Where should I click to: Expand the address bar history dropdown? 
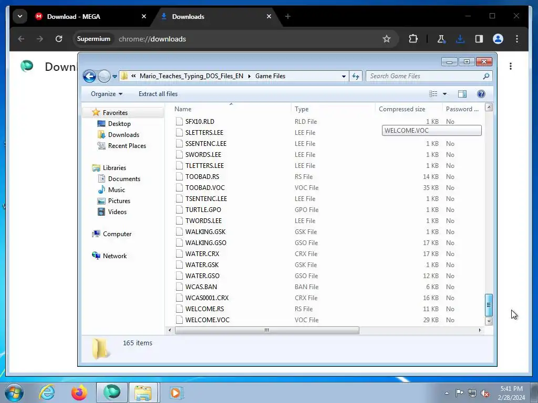click(x=344, y=77)
